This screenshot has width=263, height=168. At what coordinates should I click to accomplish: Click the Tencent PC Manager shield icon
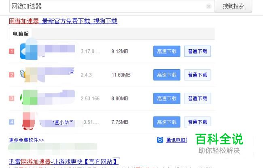tap(160, 140)
